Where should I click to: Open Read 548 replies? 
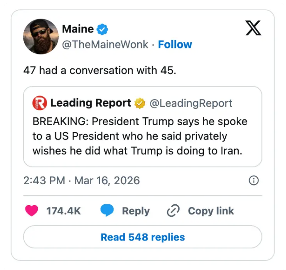(143, 237)
